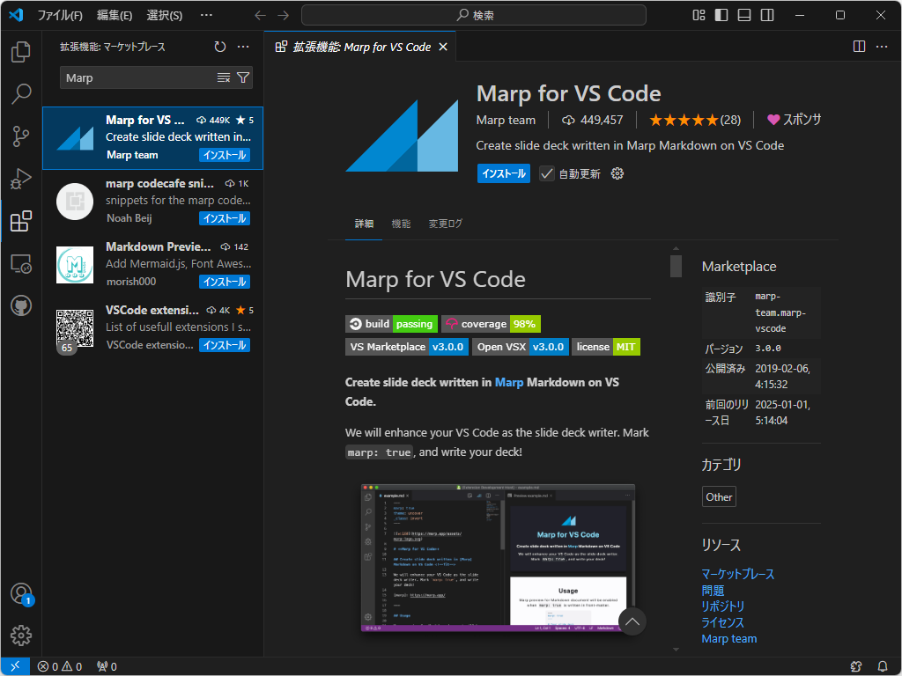Open the GitHub view in the activity bar

[21, 305]
